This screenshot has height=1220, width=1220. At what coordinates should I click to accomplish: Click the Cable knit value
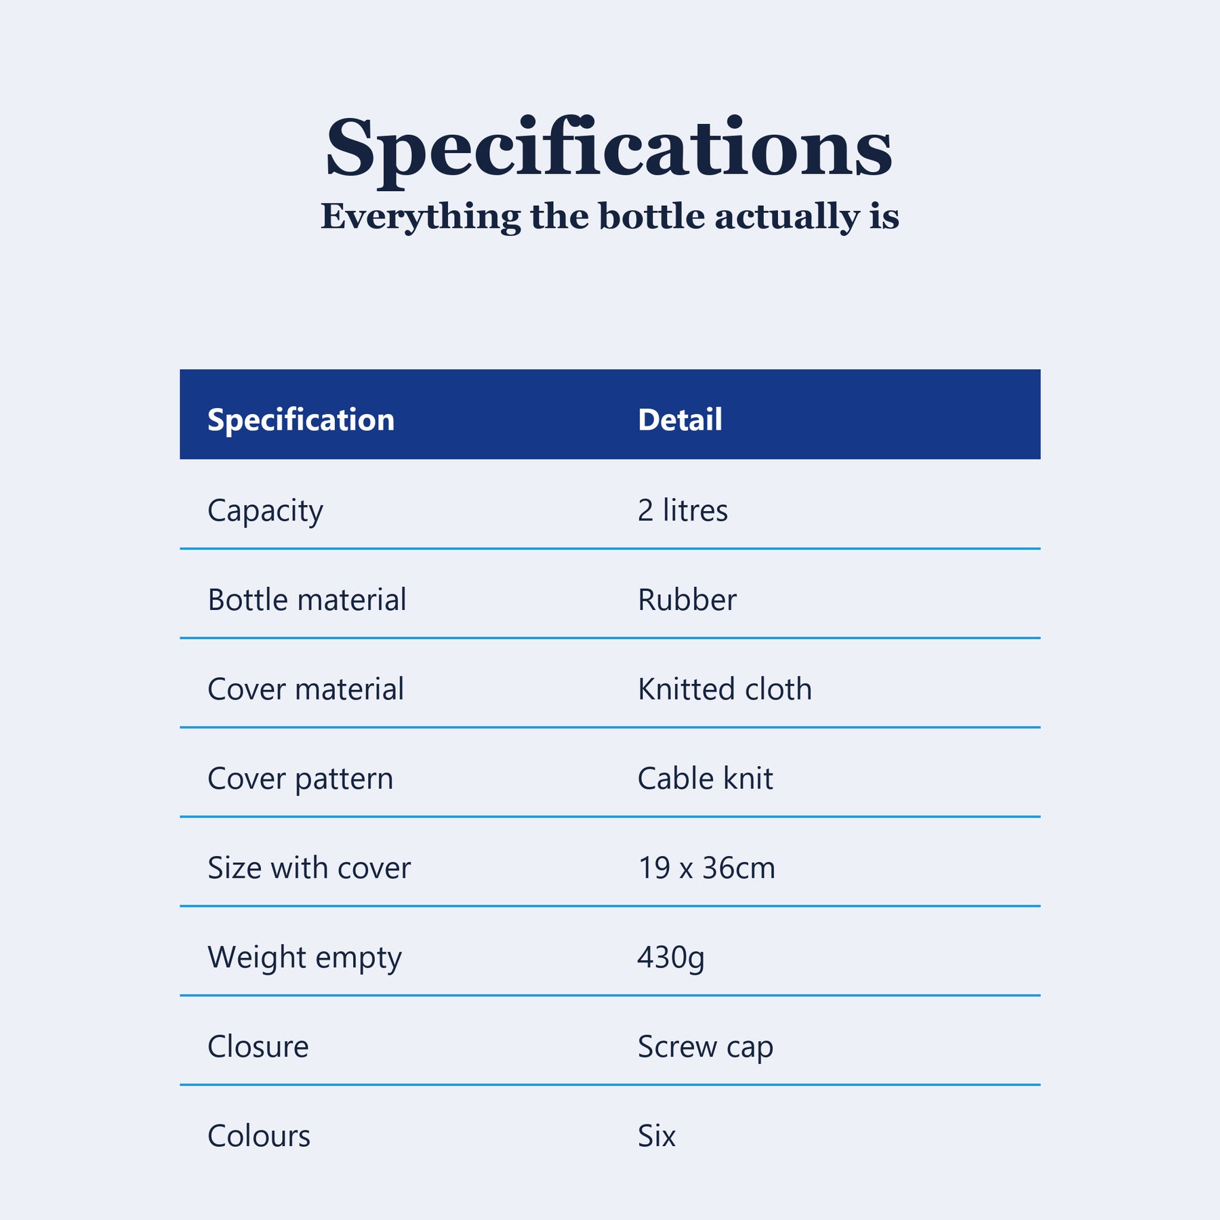point(705,778)
